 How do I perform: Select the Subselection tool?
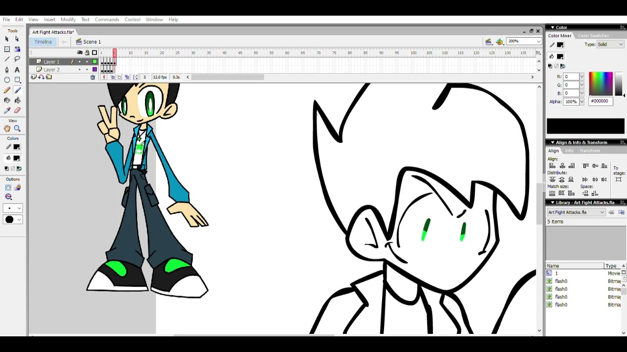(x=17, y=39)
